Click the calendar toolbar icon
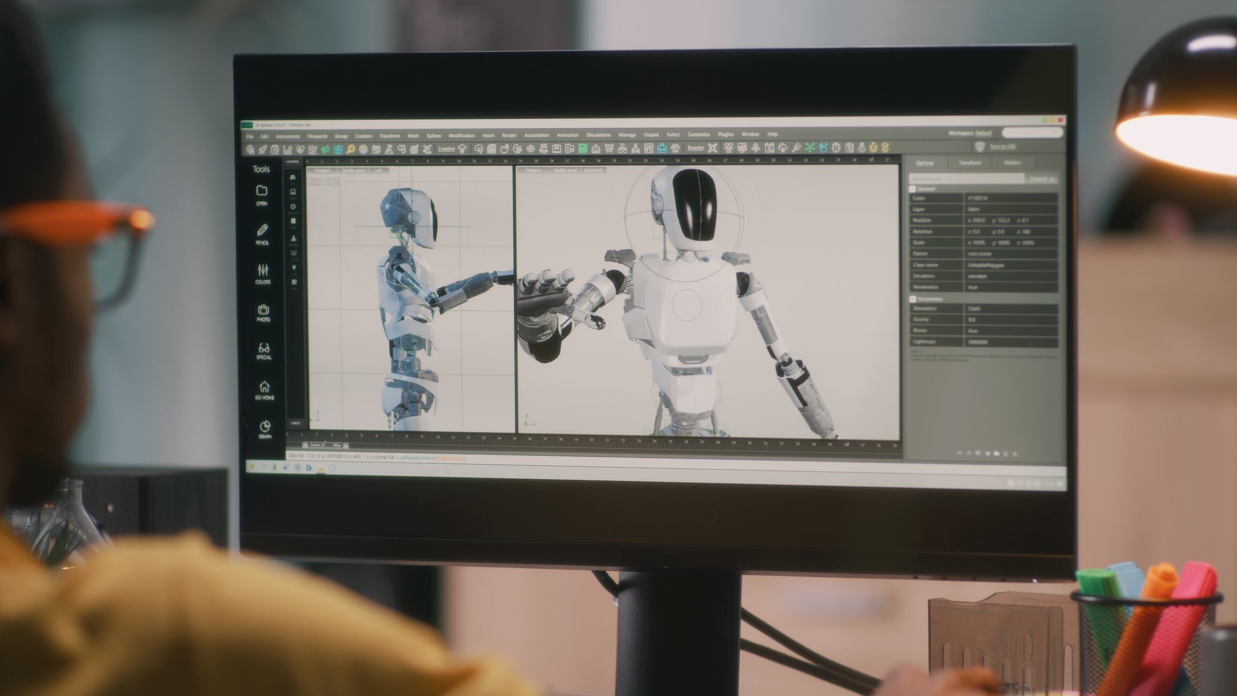Image resolution: width=1237 pixels, height=696 pixels. pos(769,147)
